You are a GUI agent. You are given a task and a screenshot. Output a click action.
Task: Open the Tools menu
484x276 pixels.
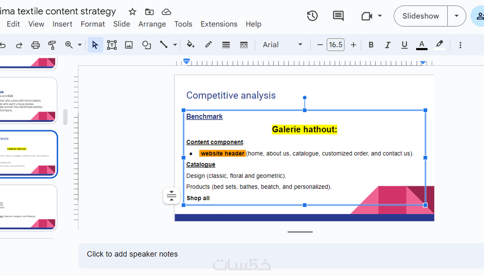click(183, 24)
